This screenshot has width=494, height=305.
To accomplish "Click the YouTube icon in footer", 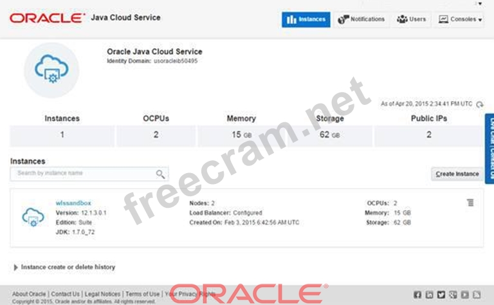I will pos(464,295).
